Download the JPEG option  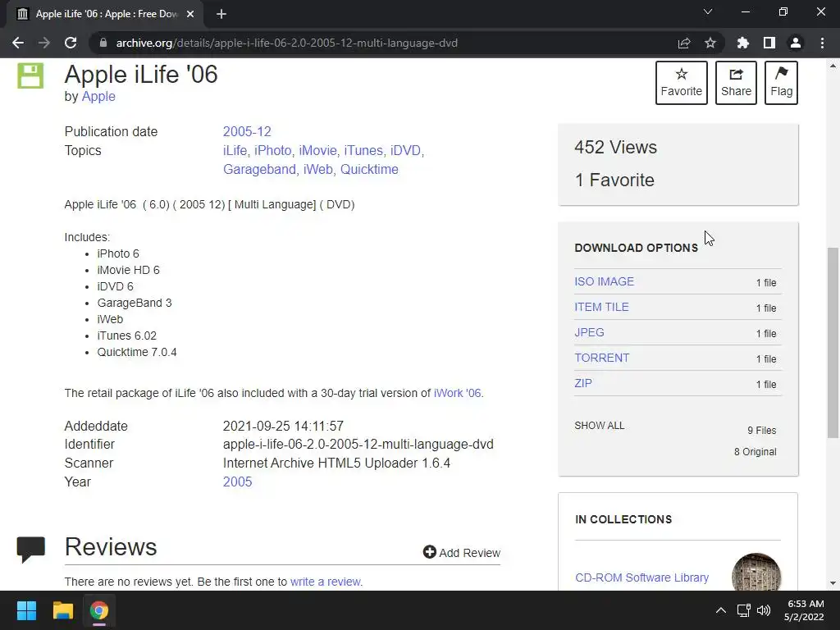click(x=589, y=333)
